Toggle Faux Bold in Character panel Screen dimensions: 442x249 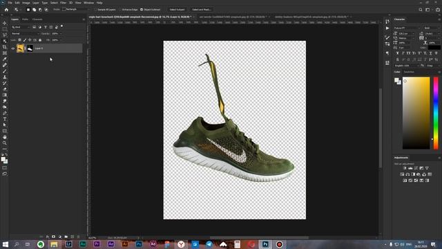pyautogui.click(x=397, y=53)
